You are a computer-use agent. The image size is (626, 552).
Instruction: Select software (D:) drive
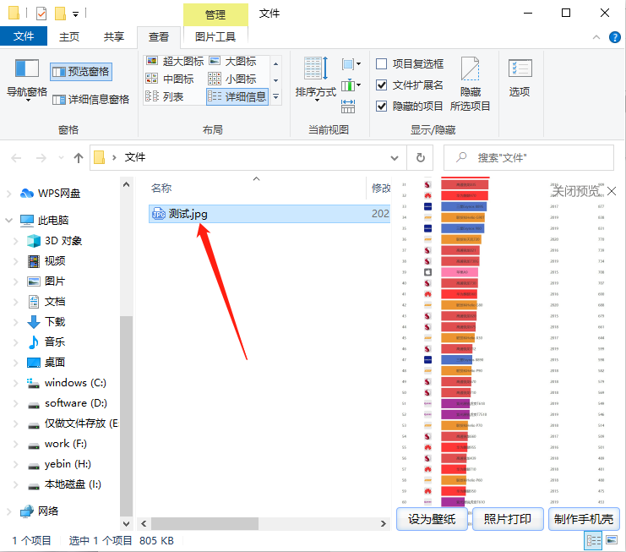pos(76,403)
